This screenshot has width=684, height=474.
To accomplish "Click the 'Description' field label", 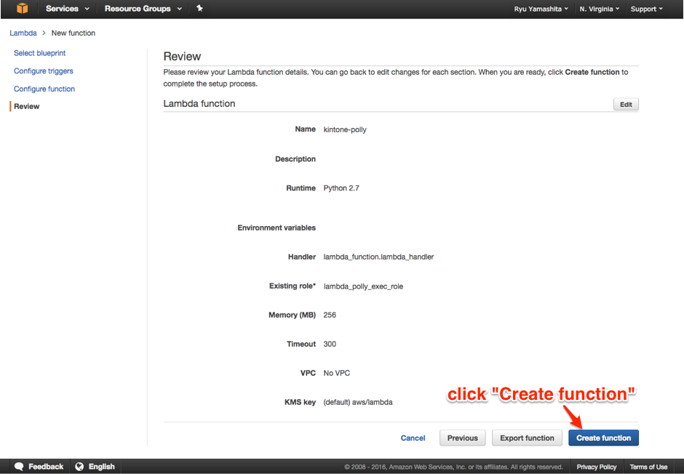I will click(295, 159).
